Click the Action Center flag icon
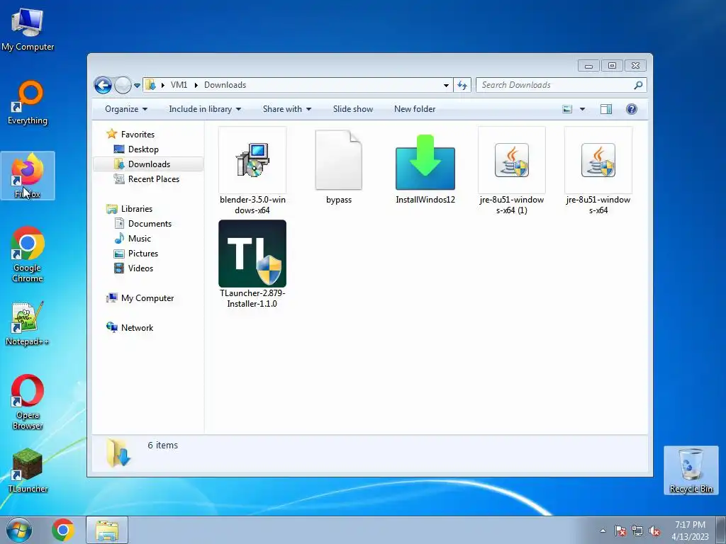 click(620, 531)
